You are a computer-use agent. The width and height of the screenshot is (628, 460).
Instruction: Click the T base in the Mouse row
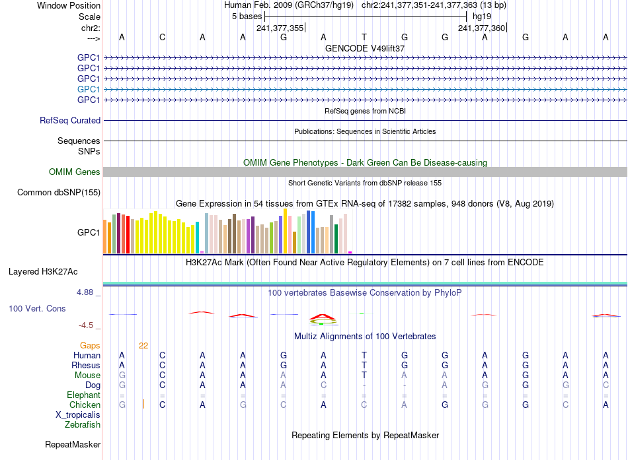(x=364, y=376)
